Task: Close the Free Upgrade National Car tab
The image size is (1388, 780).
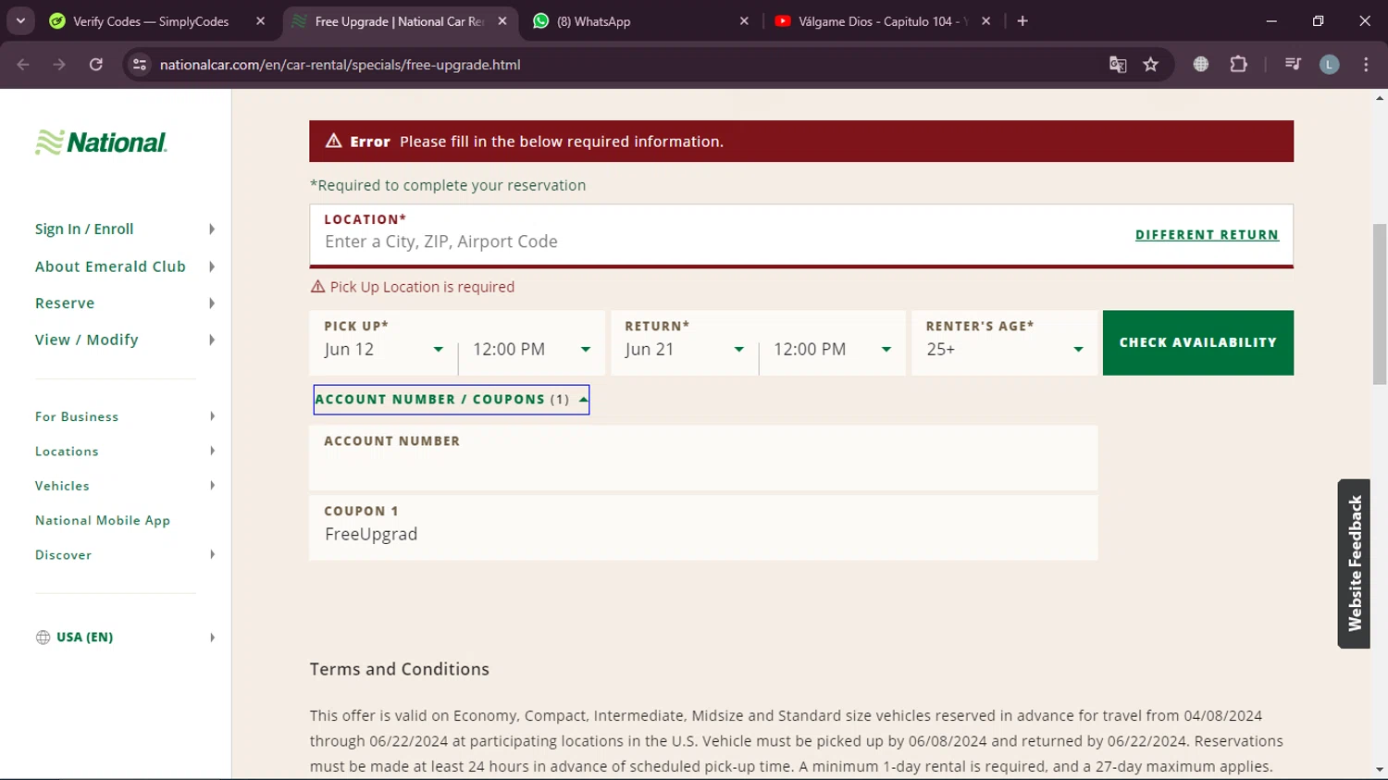Action: coord(502,21)
